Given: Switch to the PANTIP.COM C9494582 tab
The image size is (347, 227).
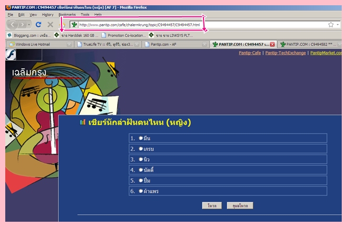Looking at the screenshot, I should point(310,44).
